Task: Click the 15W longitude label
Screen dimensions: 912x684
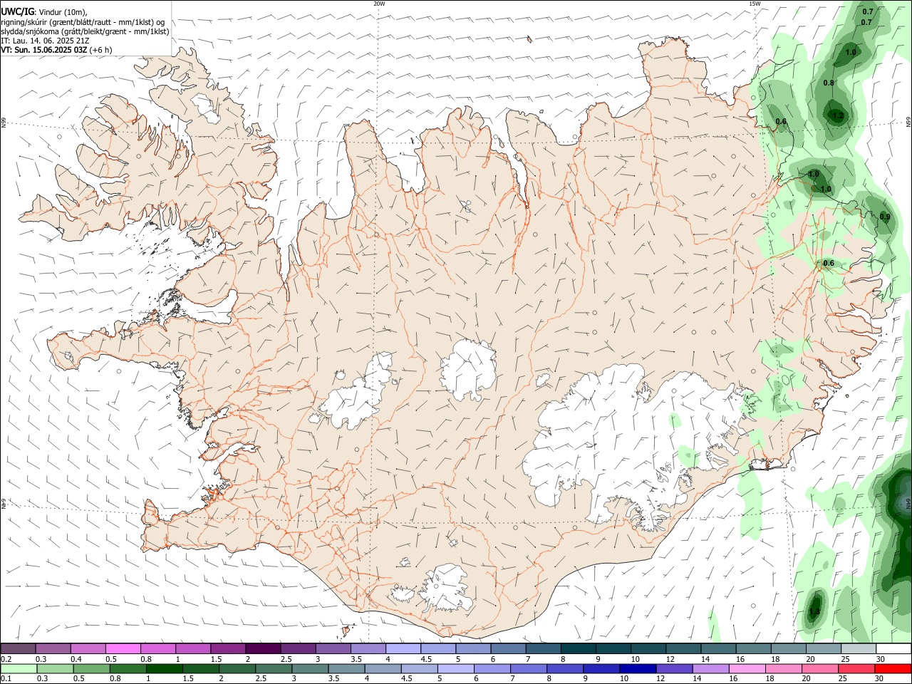Action: (754, 4)
